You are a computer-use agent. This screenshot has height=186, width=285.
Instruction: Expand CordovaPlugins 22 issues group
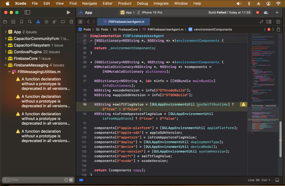click(x=6, y=52)
